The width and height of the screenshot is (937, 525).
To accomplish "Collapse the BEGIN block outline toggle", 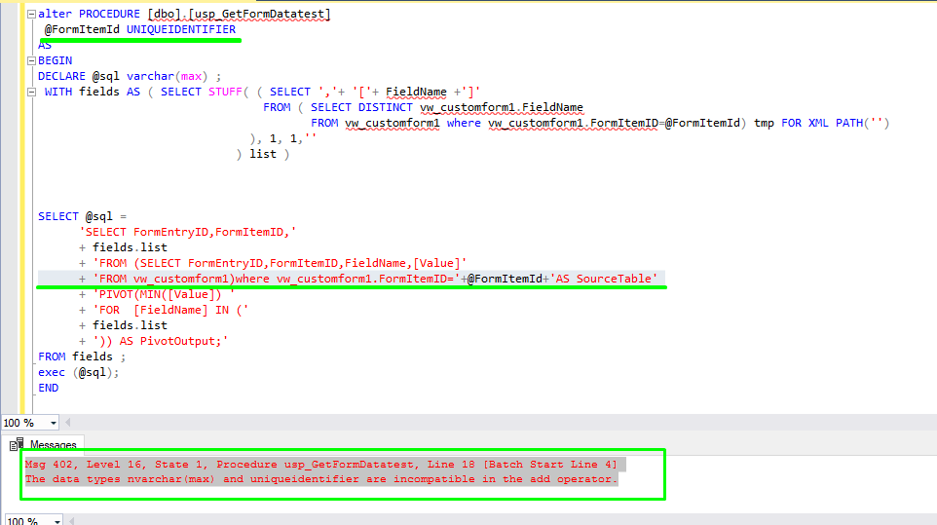I will pyautogui.click(x=32, y=60).
